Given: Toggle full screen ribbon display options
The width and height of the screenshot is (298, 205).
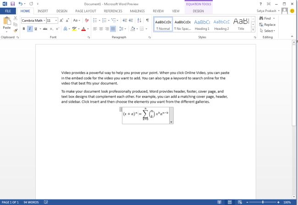Looking at the screenshot, I should (269, 4).
